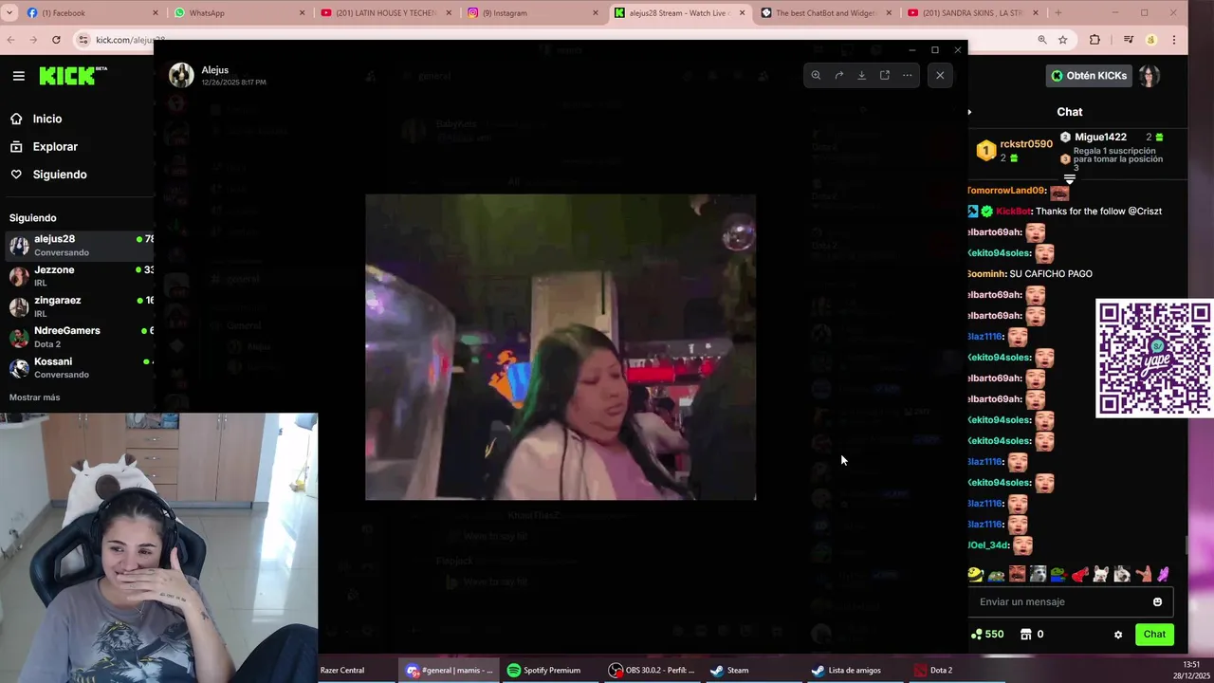Close the Discord image preview with X
Image resolution: width=1214 pixels, height=683 pixels.
tap(940, 75)
